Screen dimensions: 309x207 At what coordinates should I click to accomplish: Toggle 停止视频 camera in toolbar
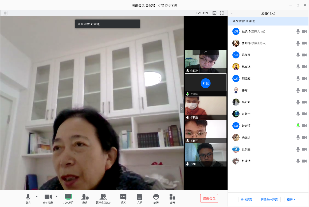pyautogui.click(x=48, y=198)
